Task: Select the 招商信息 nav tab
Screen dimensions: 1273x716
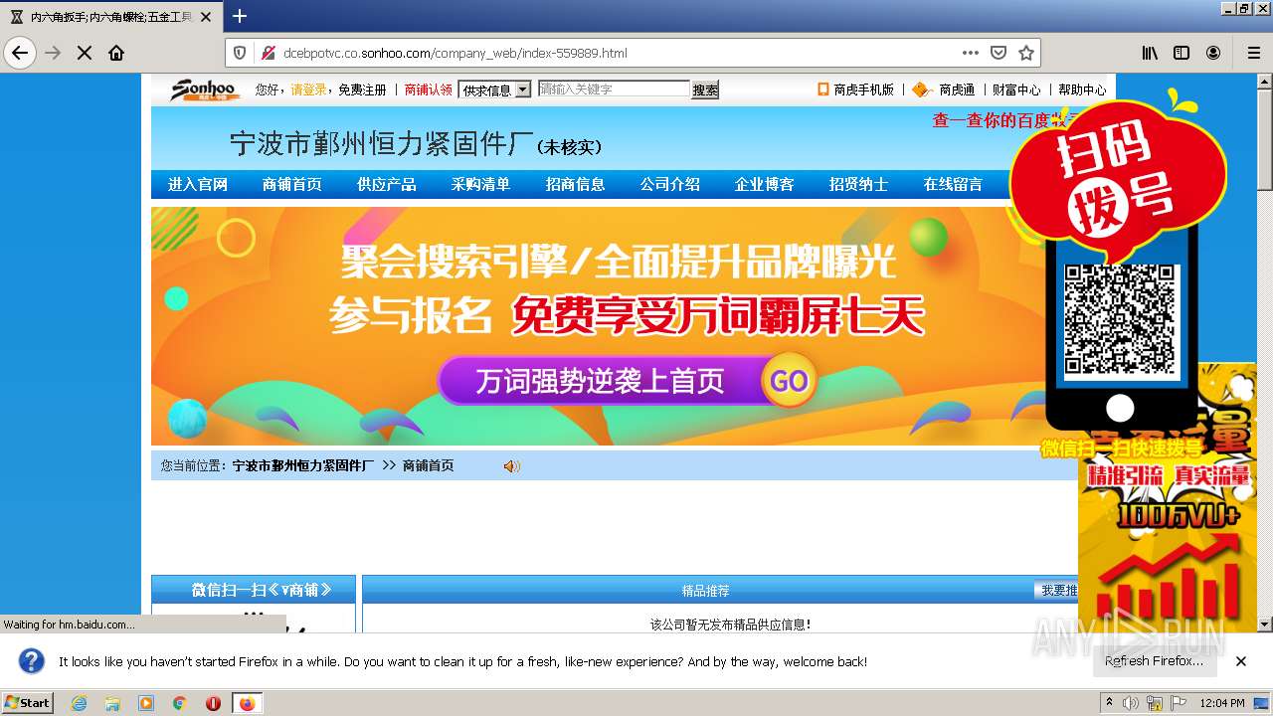Action: click(x=576, y=184)
